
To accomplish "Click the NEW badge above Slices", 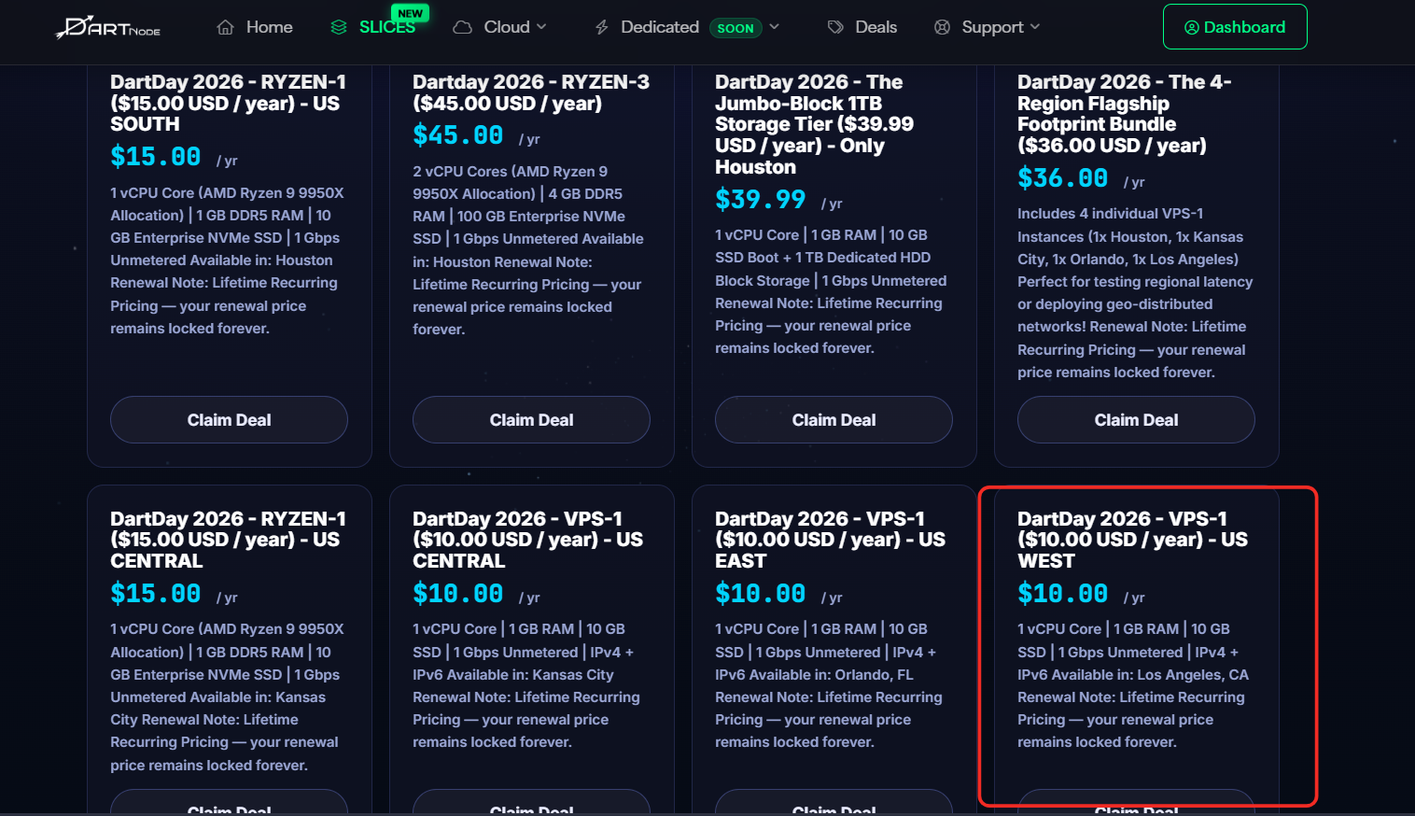I will pos(411,13).
